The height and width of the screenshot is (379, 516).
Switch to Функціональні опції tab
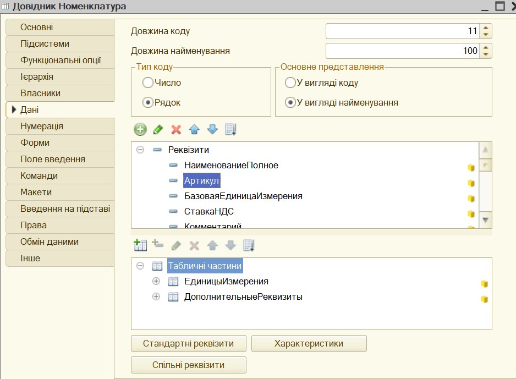tap(60, 60)
